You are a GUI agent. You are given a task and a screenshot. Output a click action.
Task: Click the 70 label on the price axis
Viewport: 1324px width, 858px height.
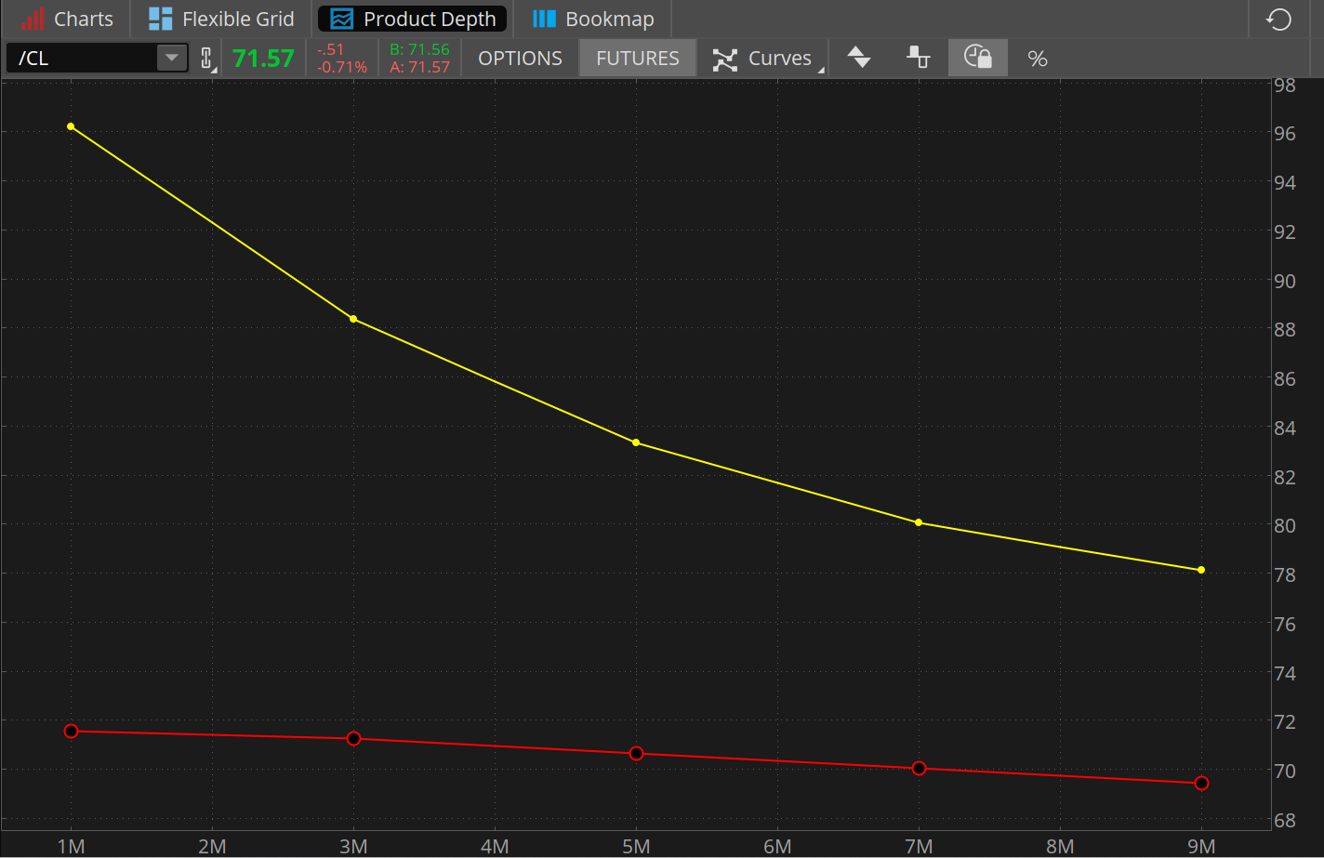(1285, 772)
